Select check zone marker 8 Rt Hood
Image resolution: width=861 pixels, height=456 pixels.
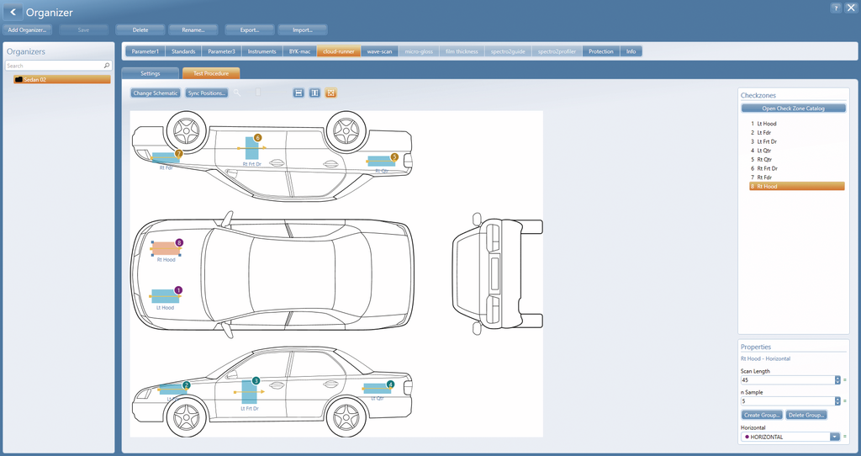179,242
